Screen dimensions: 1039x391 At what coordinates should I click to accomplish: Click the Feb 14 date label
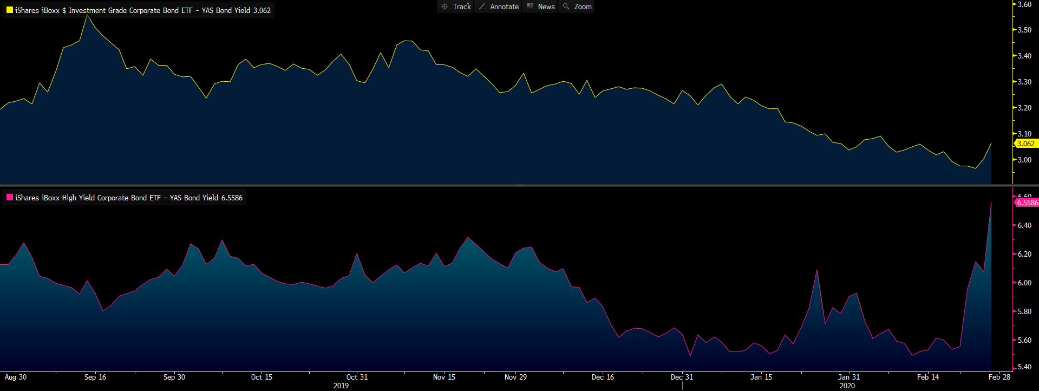coord(928,377)
